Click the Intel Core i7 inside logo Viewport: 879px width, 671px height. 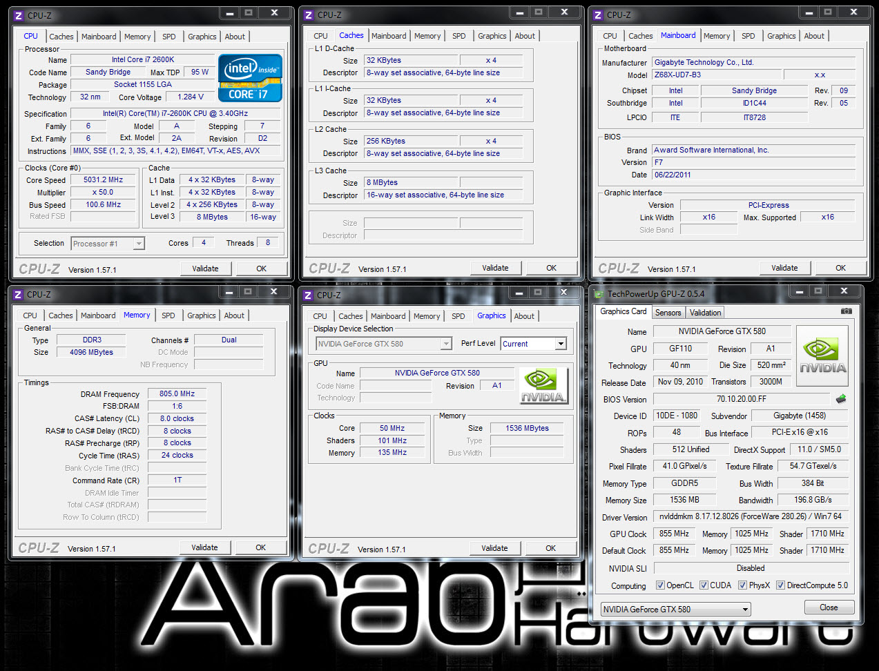point(251,78)
